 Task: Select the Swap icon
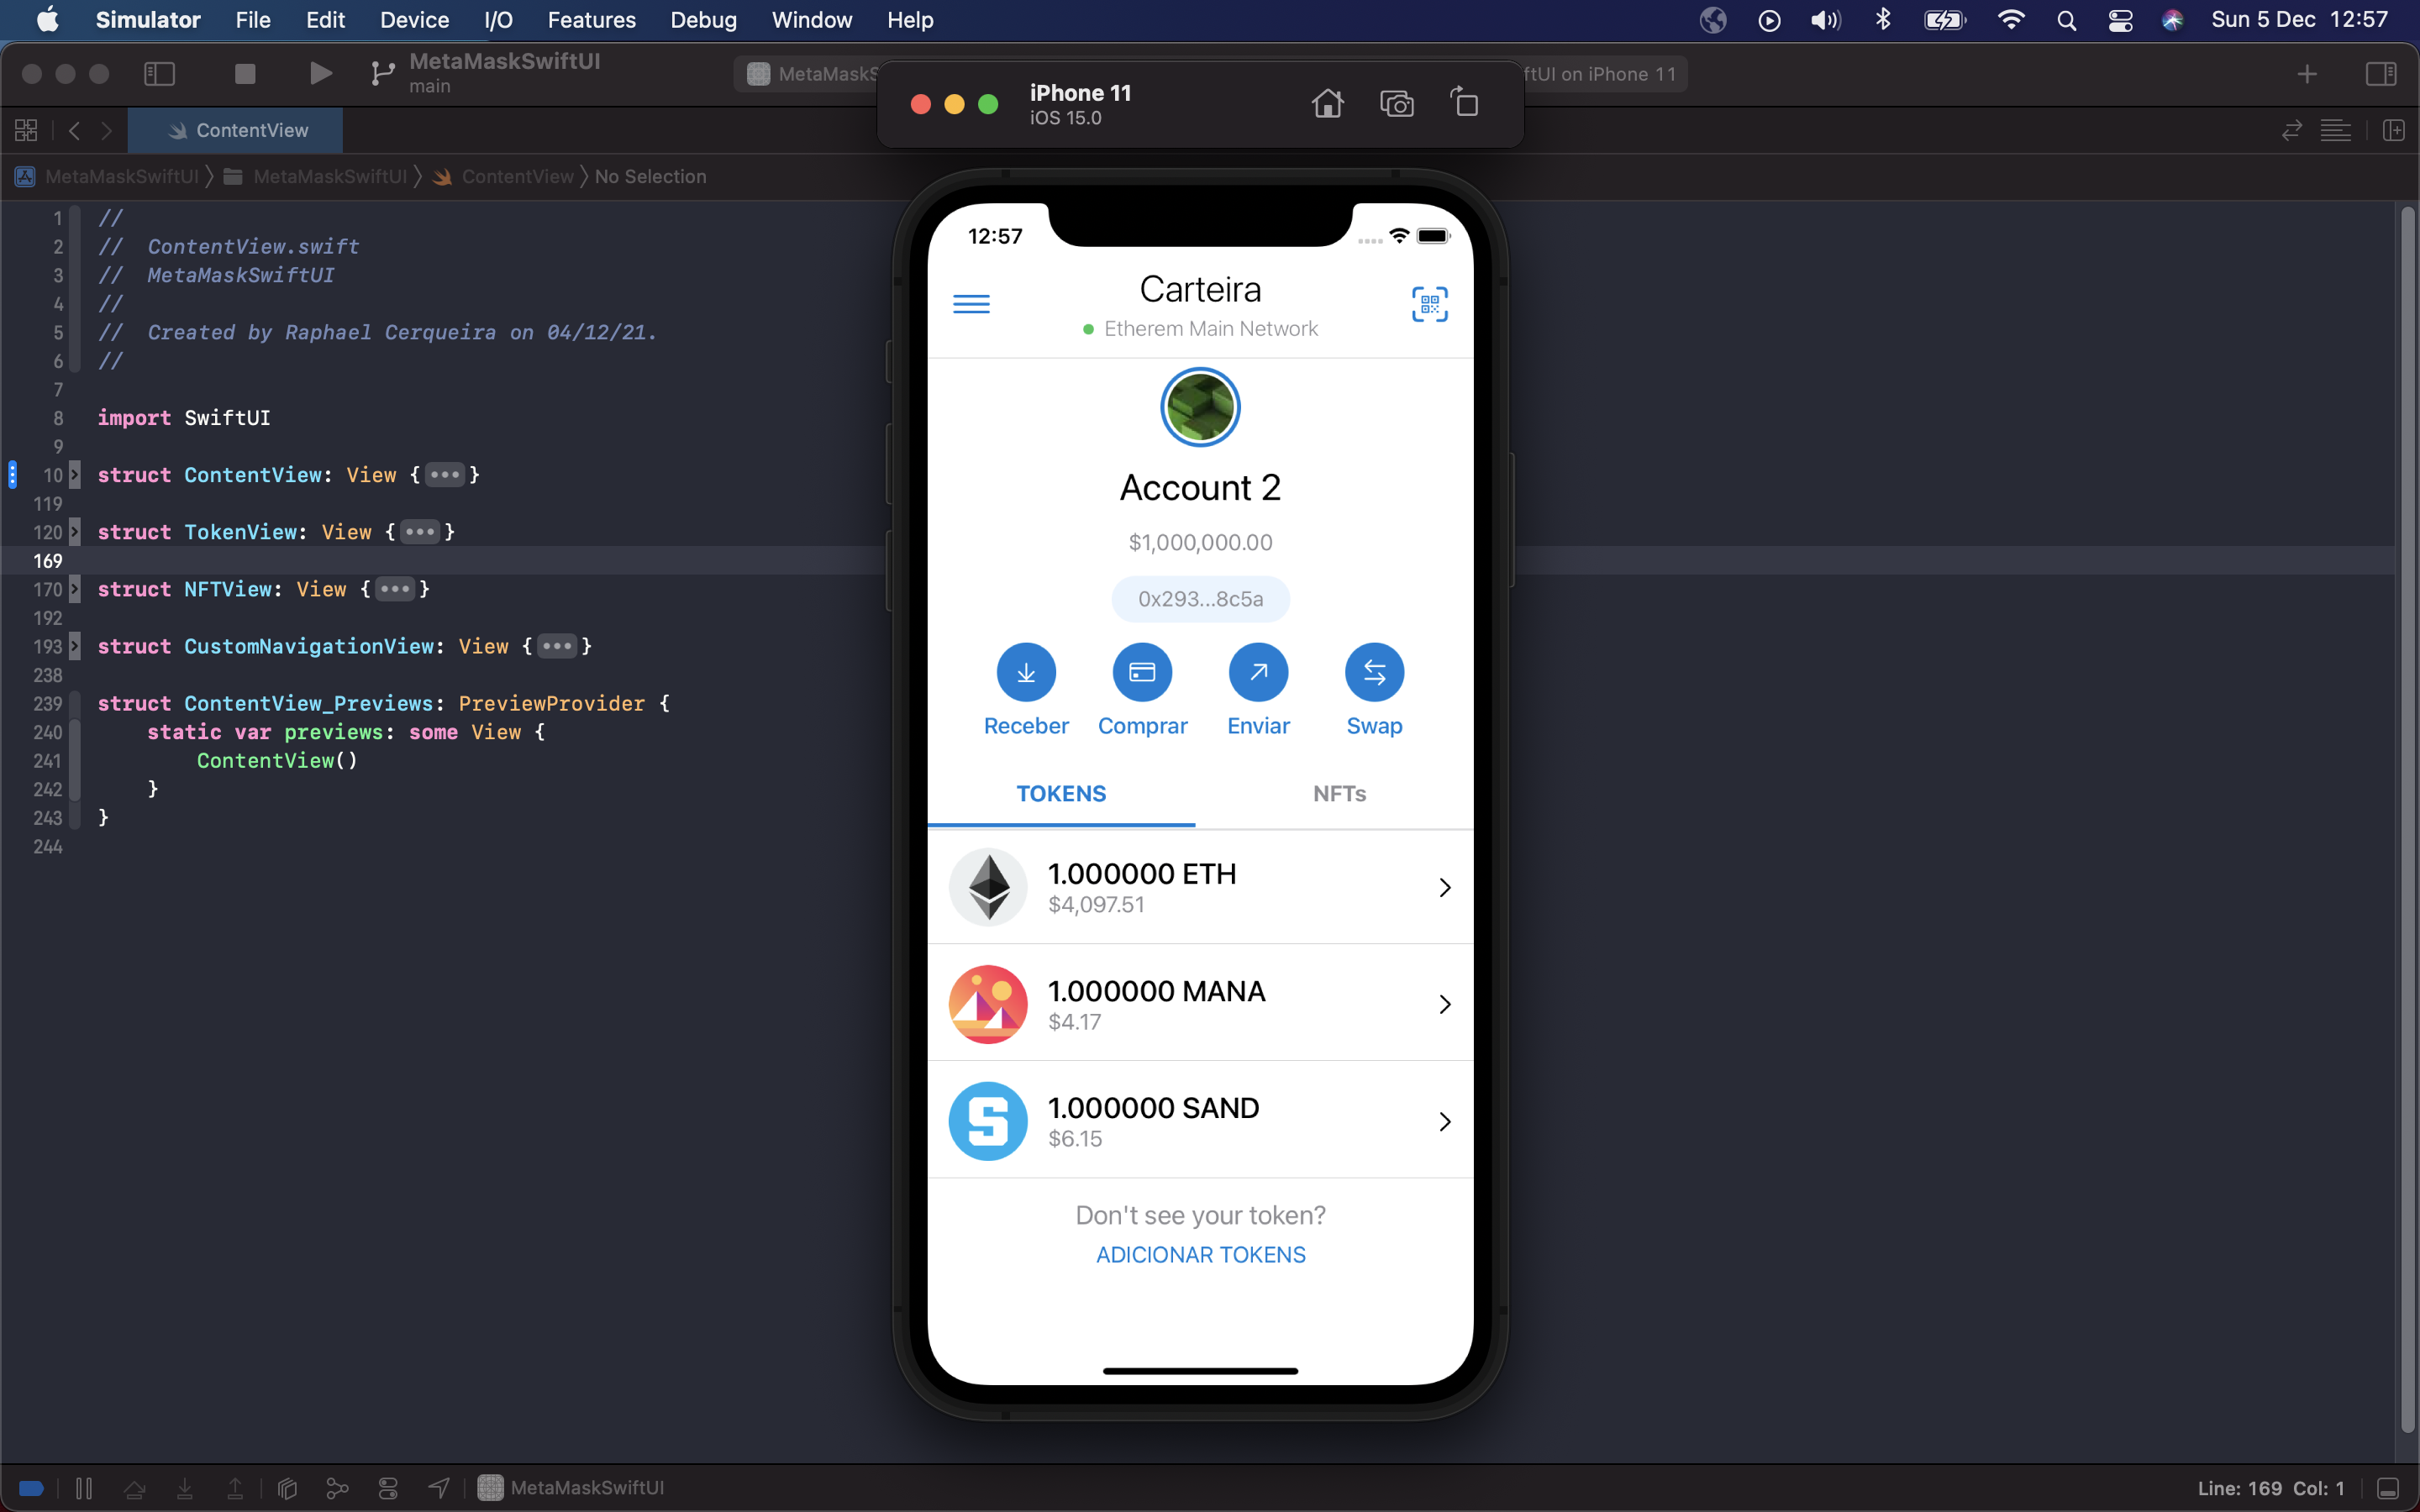pyautogui.click(x=1373, y=672)
